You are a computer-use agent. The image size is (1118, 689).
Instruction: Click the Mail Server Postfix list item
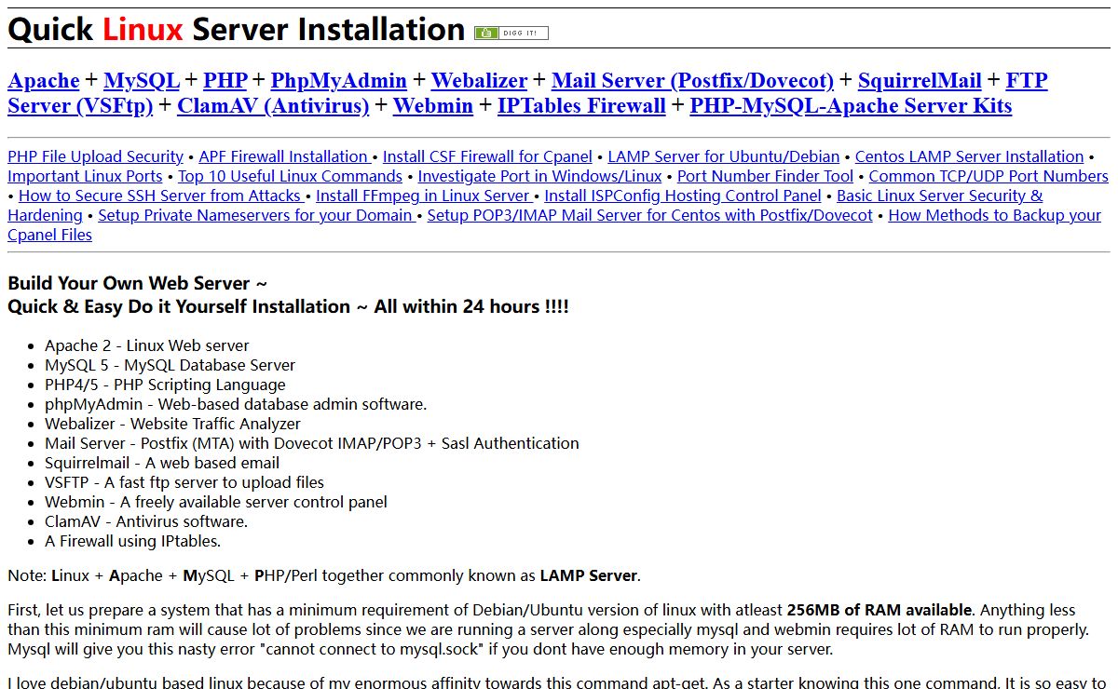(312, 443)
